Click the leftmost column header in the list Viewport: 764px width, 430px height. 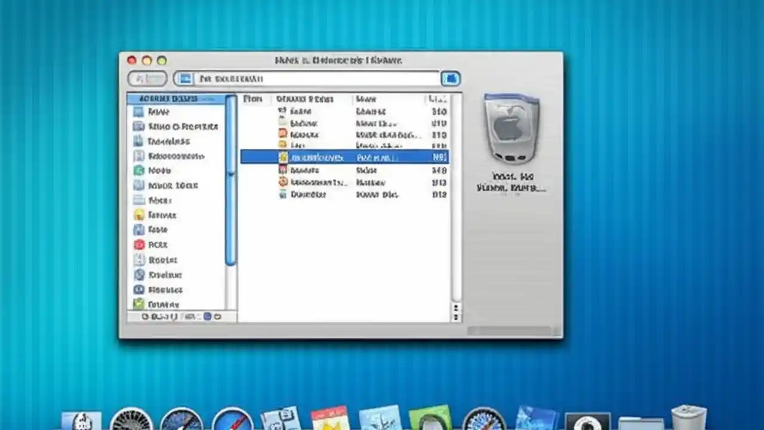253,99
